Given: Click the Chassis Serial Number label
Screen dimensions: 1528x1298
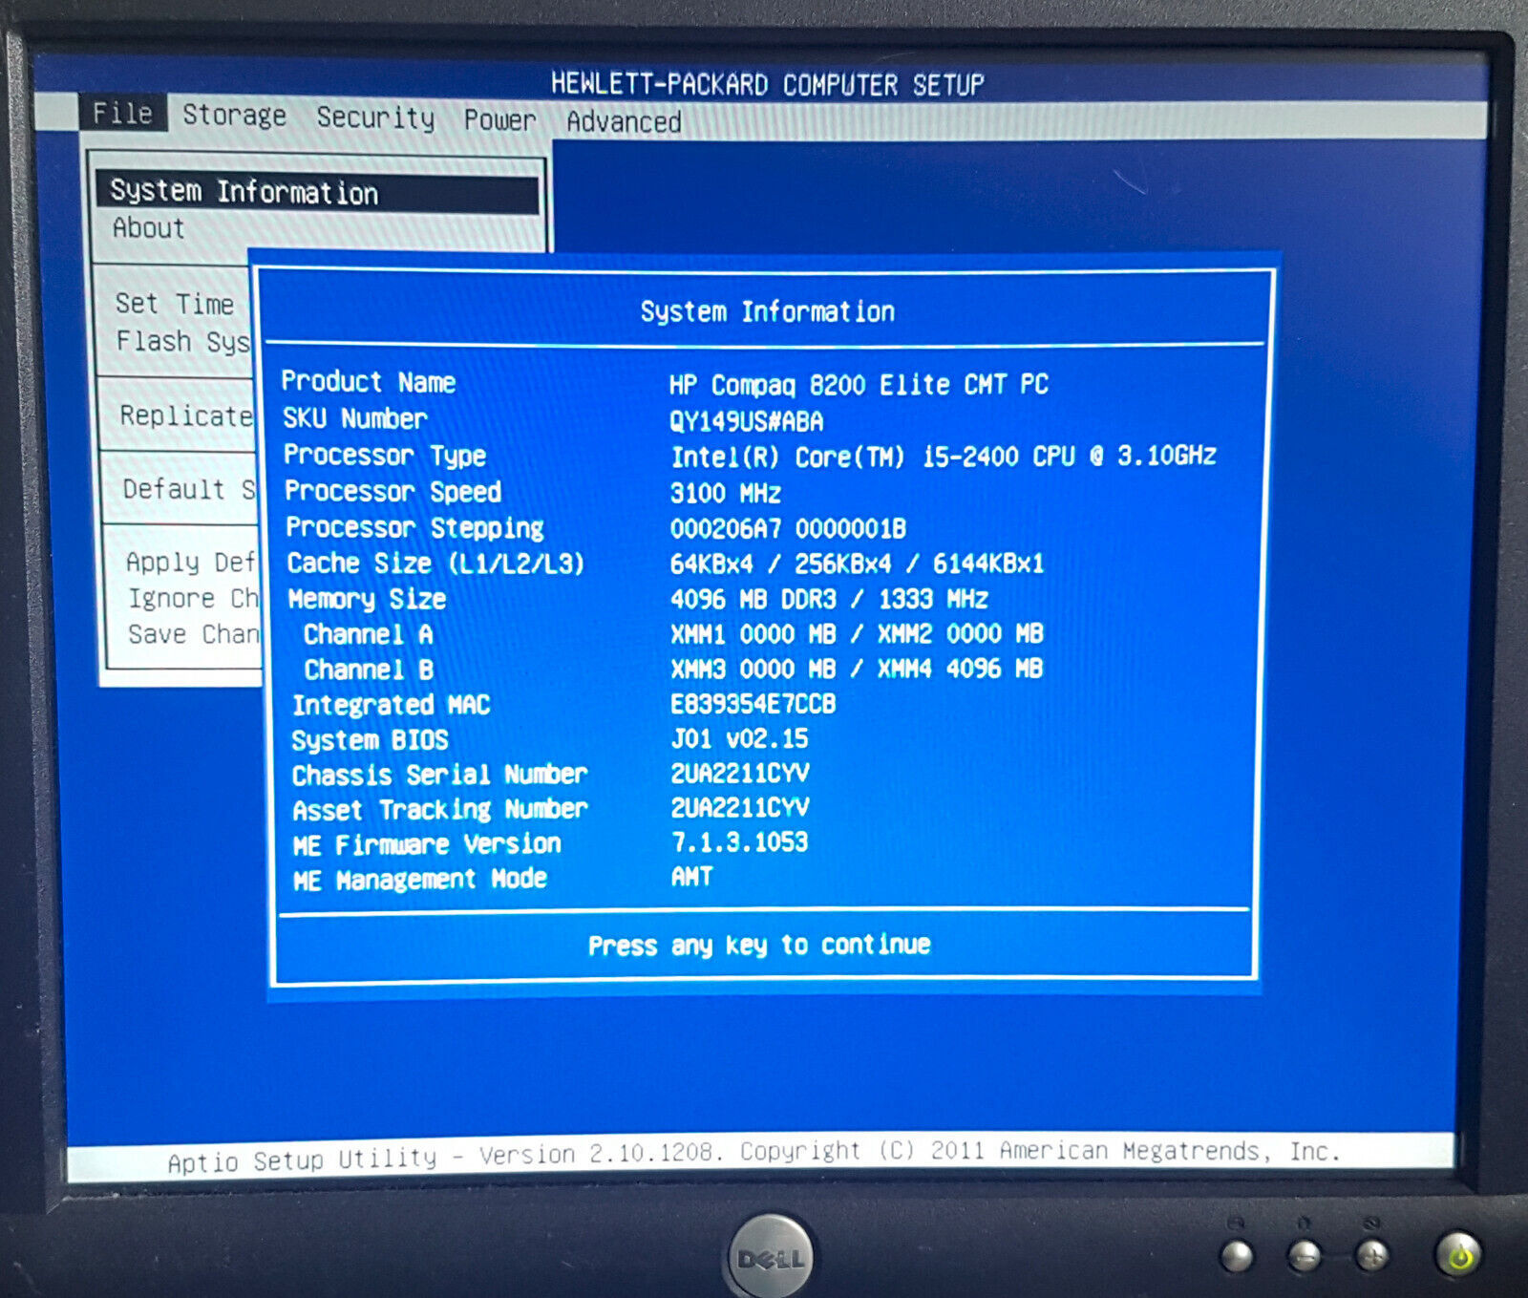Looking at the screenshot, I should 439,775.
